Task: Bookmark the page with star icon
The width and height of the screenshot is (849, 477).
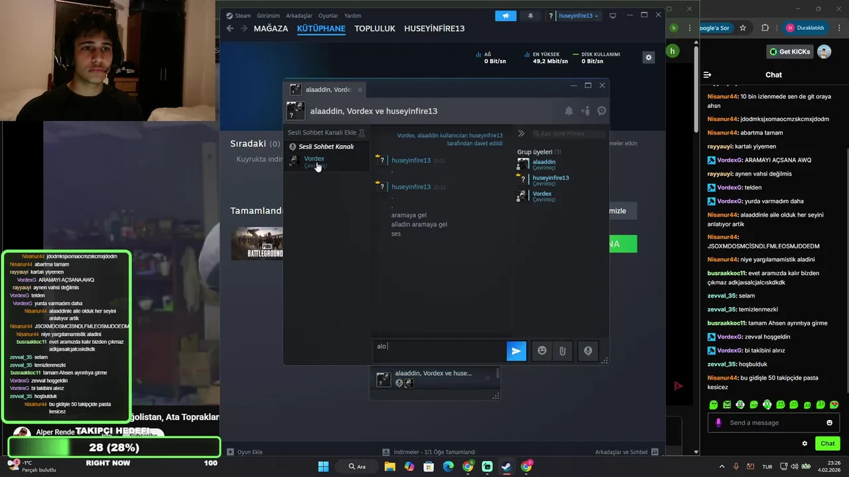Action: [x=743, y=28]
